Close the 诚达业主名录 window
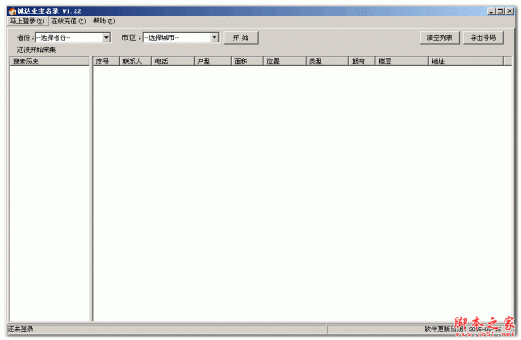The height and width of the screenshot is (340, 521). 510,11
